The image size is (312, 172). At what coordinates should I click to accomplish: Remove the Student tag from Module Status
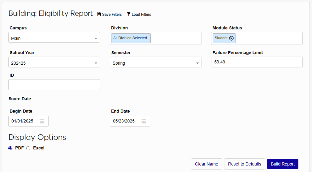pos(231,38)
